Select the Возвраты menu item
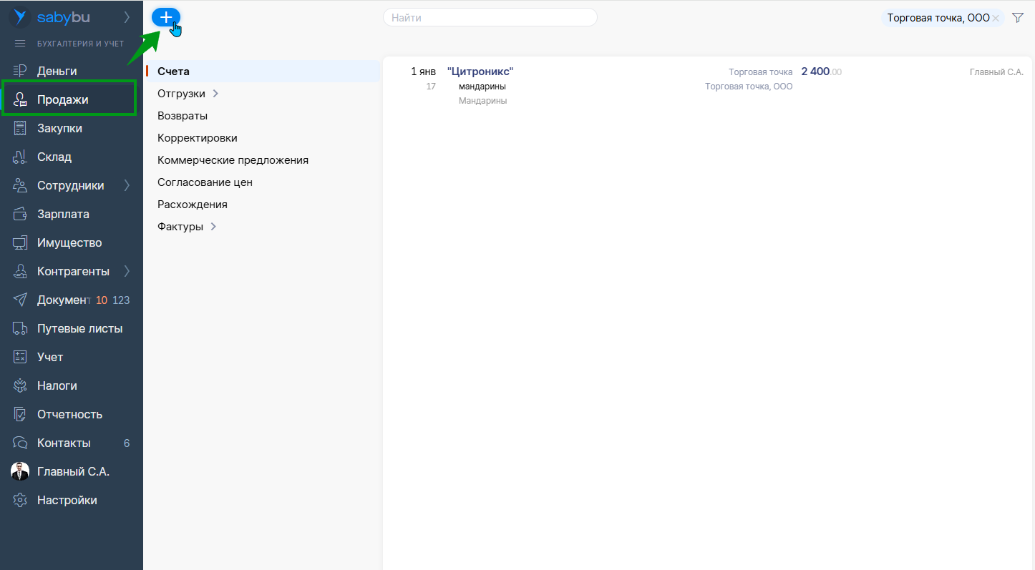The image size is (1035, 570). tap(183, 116)
